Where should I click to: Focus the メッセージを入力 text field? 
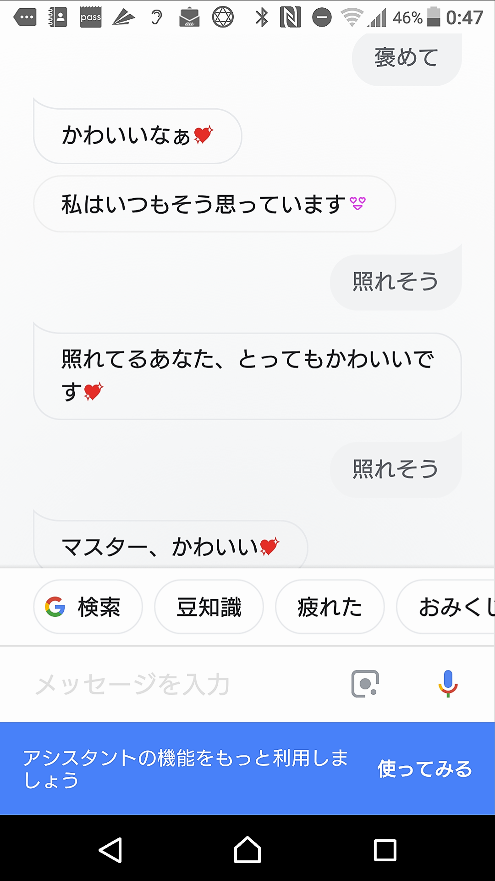(183, 684)
